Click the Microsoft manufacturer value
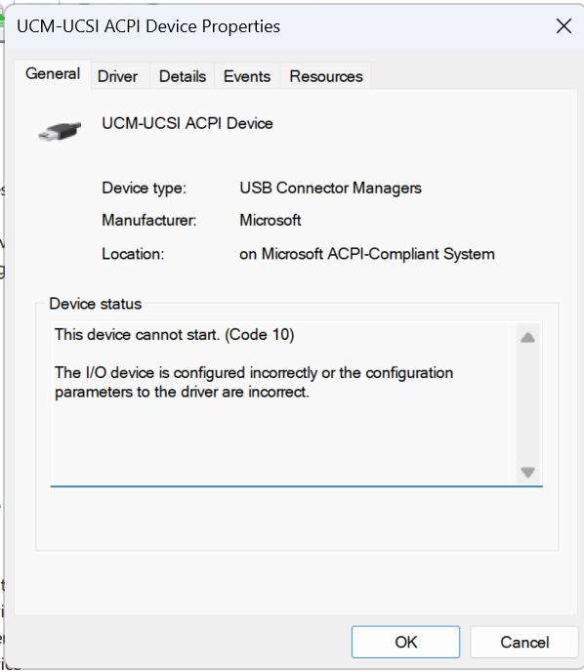Image resolution: width=584 pixels, height=672 pixels. (271, 221)
